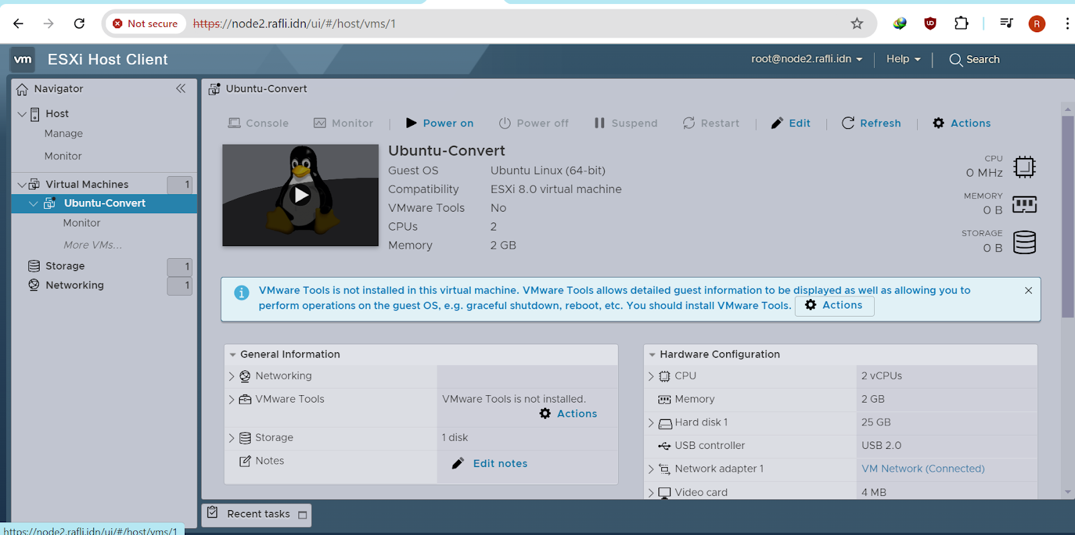Click Edit notes link
The height and width of the screenshot is (535, 1075).
490,463
